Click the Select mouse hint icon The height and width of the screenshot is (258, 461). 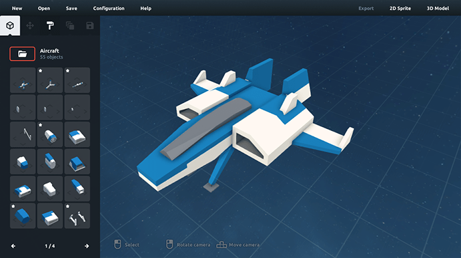(117, 244)
